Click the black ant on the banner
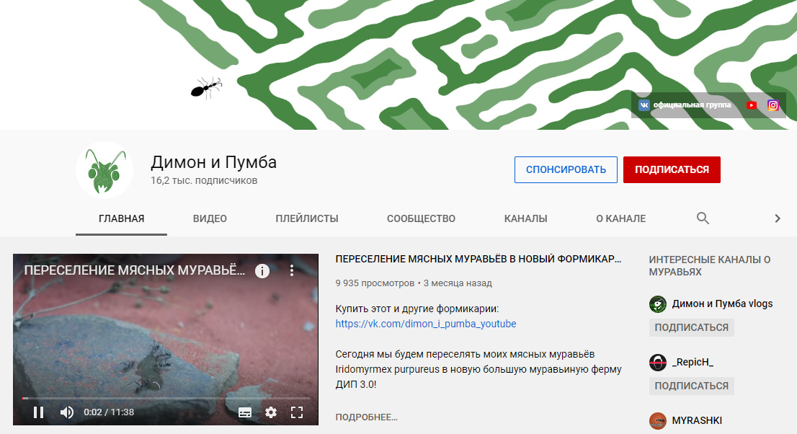 [x=206, y=87]
